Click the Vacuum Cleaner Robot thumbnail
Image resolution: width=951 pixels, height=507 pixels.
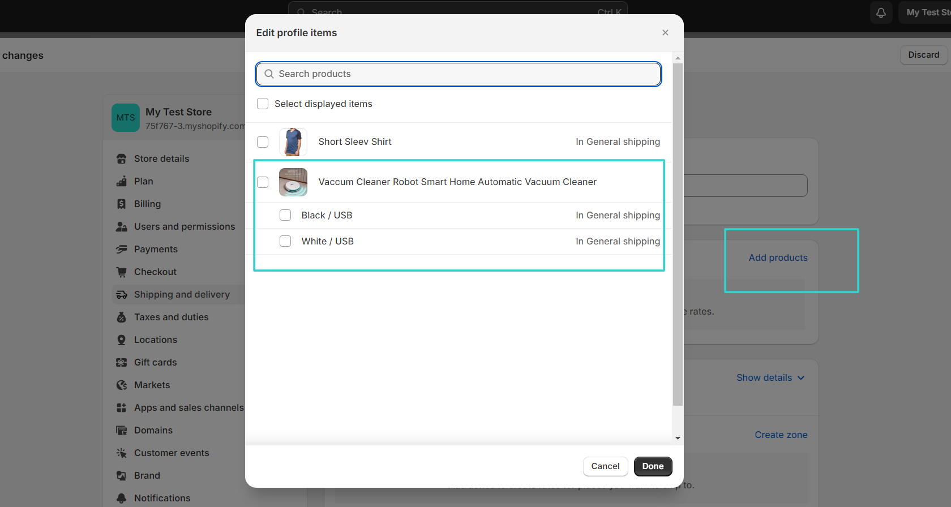[x=293, y=182]
